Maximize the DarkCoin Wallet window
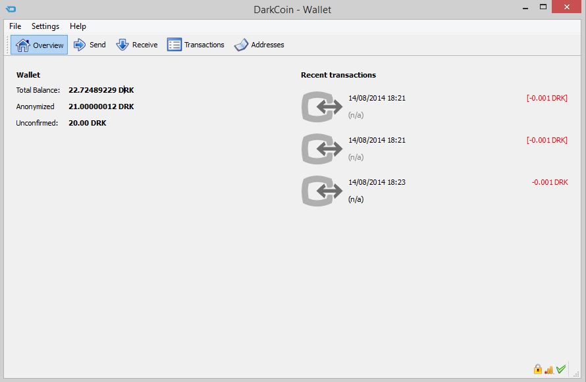 [x=543, y=7]
